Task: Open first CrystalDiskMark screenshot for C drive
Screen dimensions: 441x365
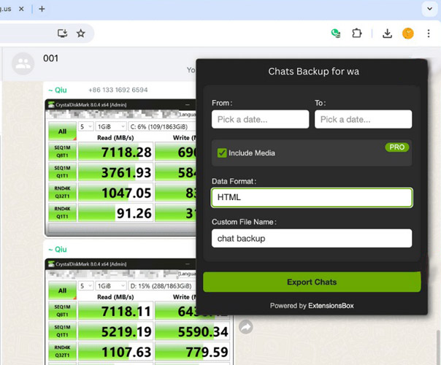Action: point(121,168)
